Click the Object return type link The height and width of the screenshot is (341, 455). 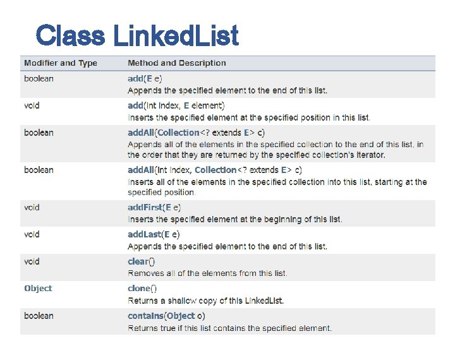tap(38, 289)
